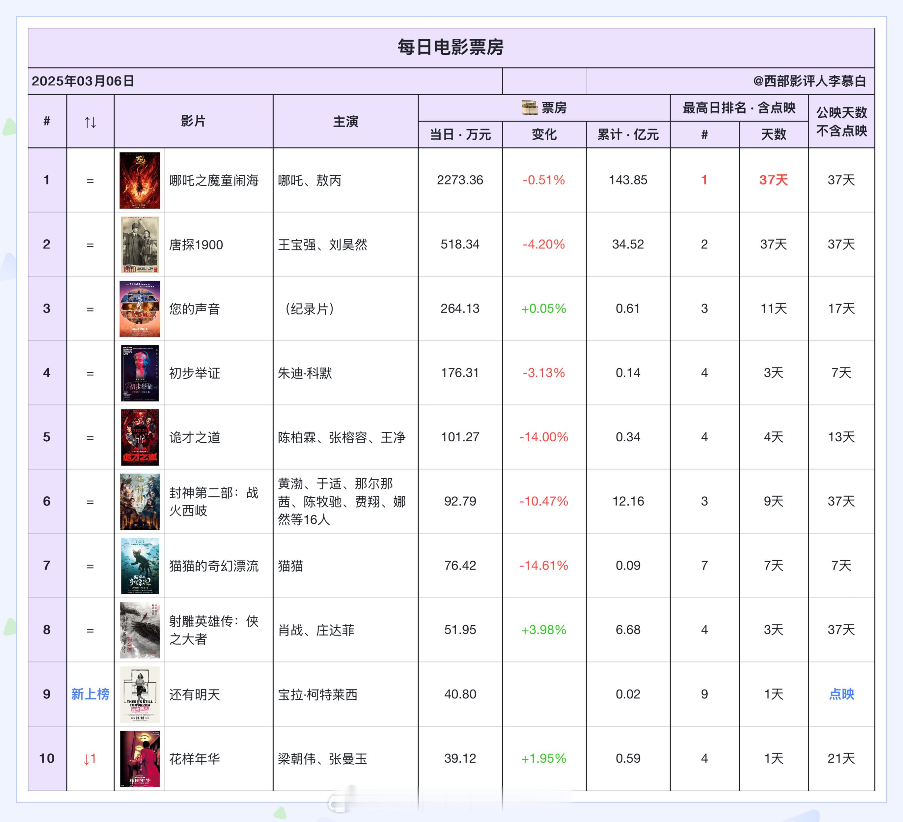Click the red ↓1 rank change for 花样年华
This screenshot has height=822, width=903.
coord(90,759)
